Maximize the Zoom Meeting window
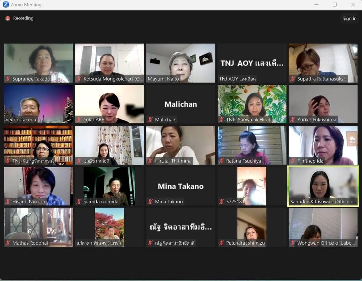Viewport: 362px width, 281px height. point(334,5)
